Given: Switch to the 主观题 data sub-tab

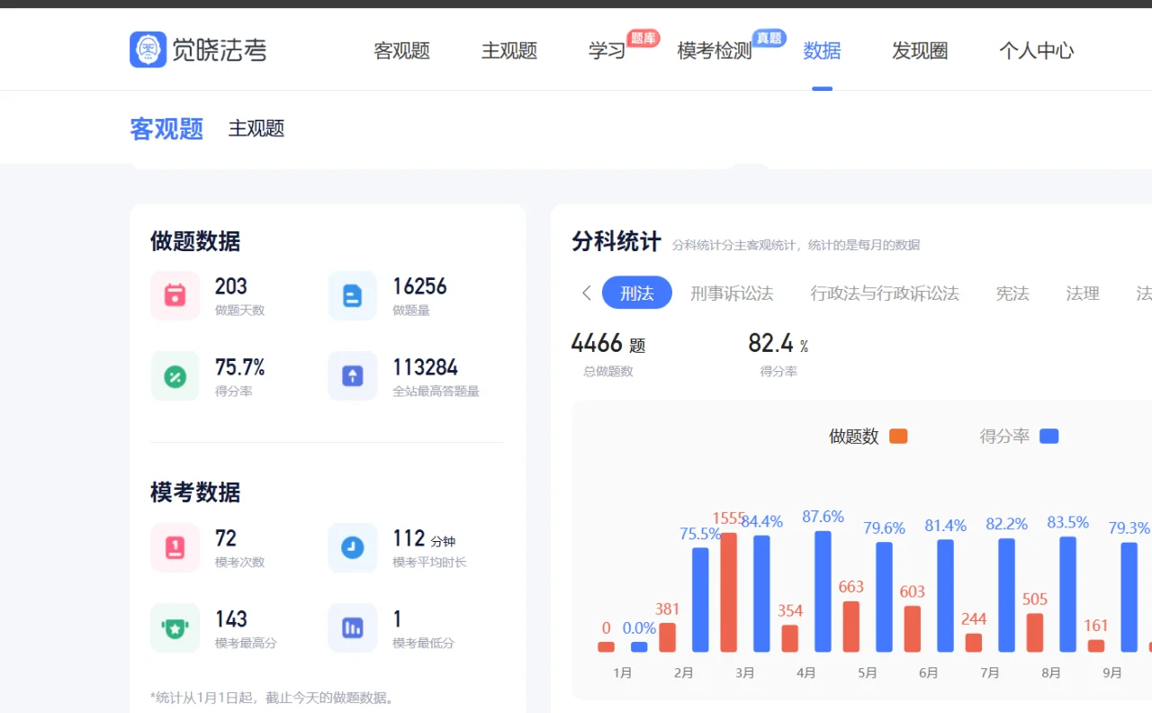Looking at the screenshot, I should [256, 129].
